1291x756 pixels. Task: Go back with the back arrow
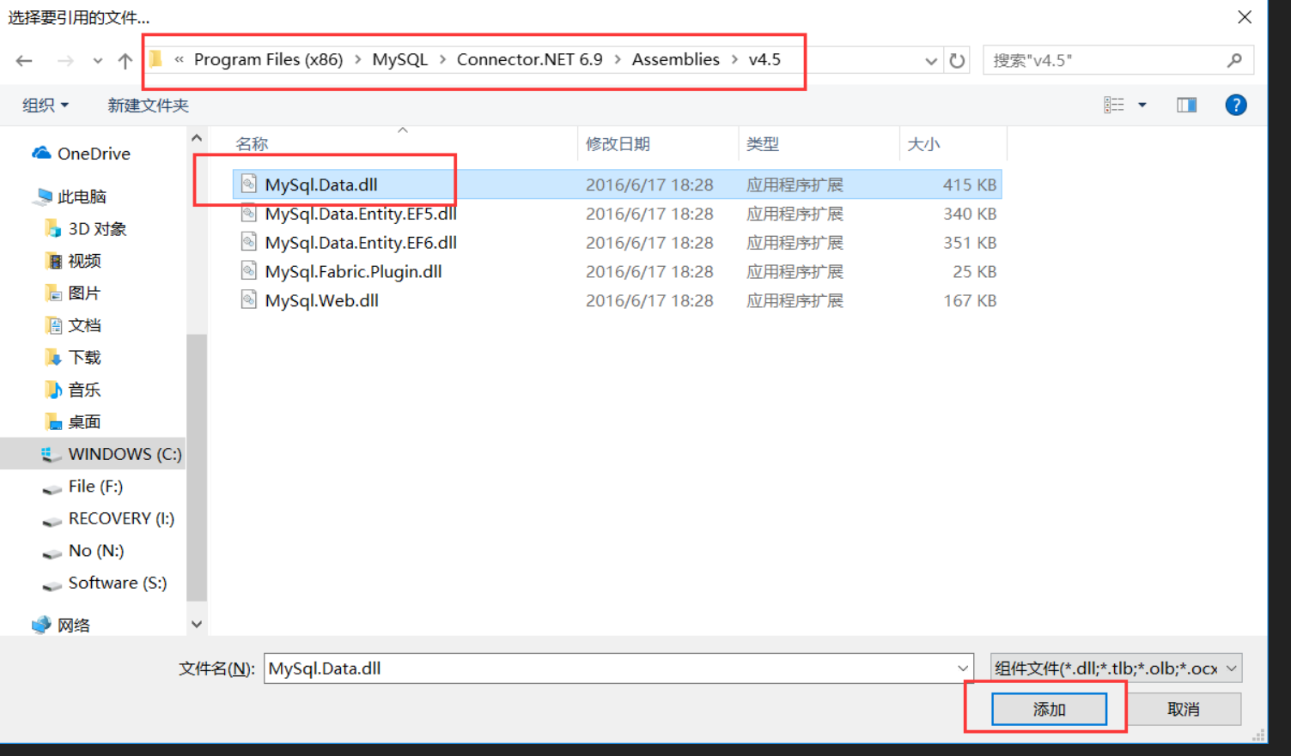[24, 61]
